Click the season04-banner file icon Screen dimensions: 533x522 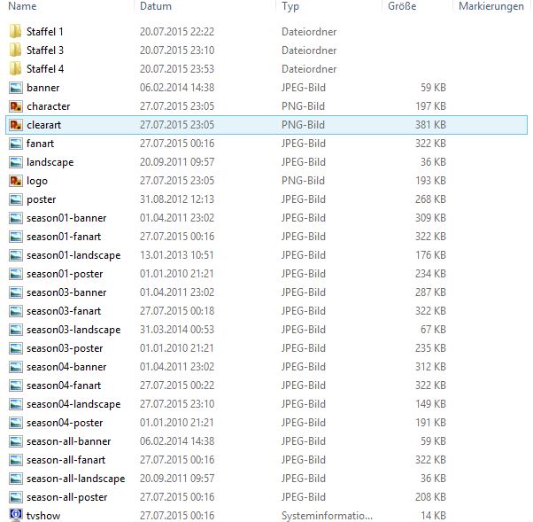16,367
